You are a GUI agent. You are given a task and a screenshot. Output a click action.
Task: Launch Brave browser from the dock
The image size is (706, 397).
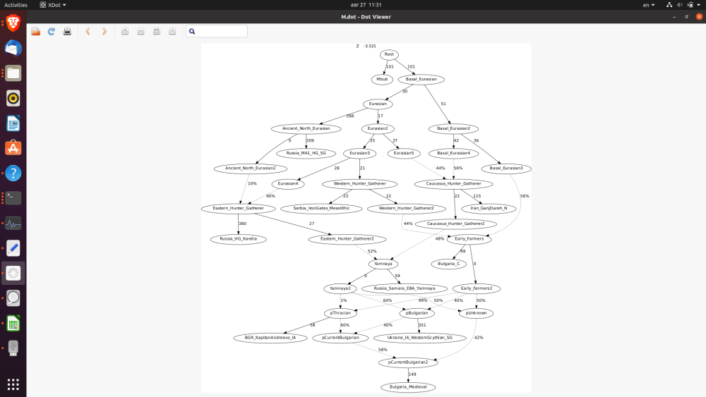tap(13, 25)
